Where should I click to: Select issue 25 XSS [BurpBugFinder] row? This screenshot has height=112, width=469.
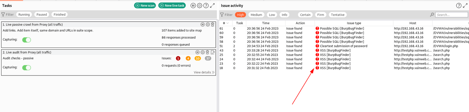[344, 55]
